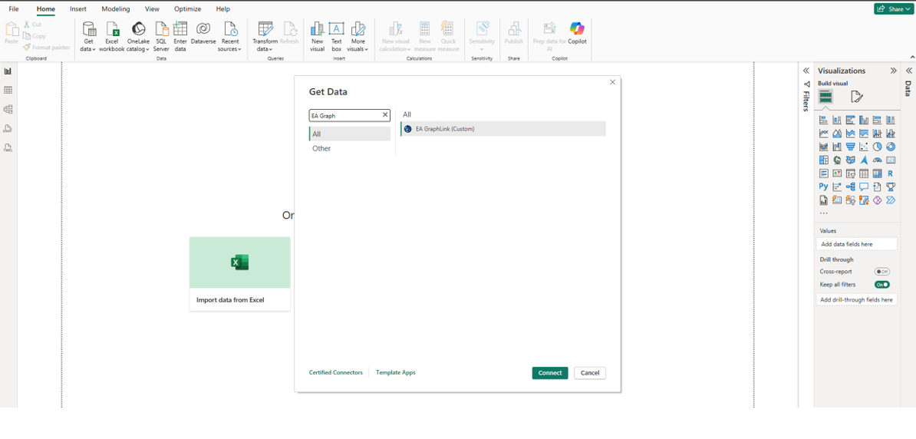Image resolution: width=916 pixels, height=439 pixels.
Task: Open the Transform data dropdown
Action: coord(265,49)
